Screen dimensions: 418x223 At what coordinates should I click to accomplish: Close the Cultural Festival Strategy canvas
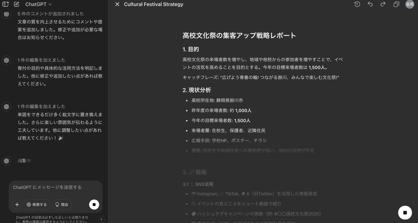coord(117,4)
